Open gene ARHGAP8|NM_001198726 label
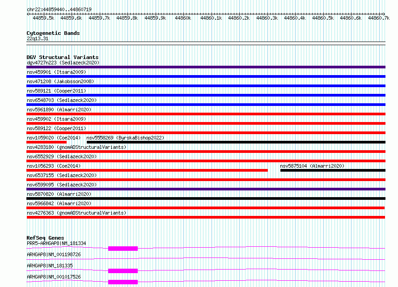The height and width of the screenshot is (287, 398). (54, 254)
